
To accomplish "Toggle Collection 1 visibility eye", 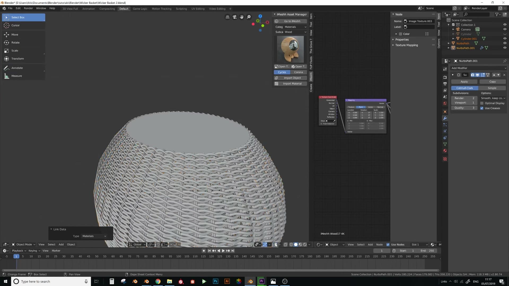I will click(x=505, y=25).
